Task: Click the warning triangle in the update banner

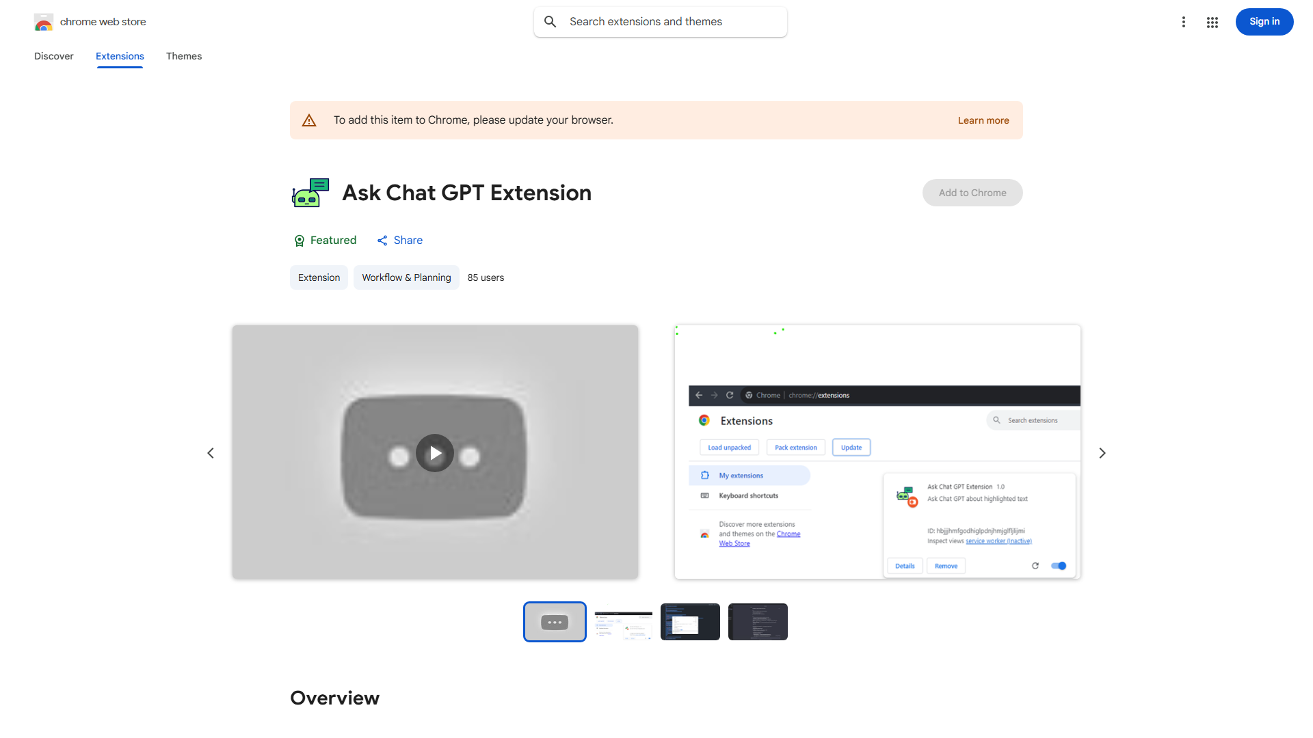Action: [x=309, y=120]
